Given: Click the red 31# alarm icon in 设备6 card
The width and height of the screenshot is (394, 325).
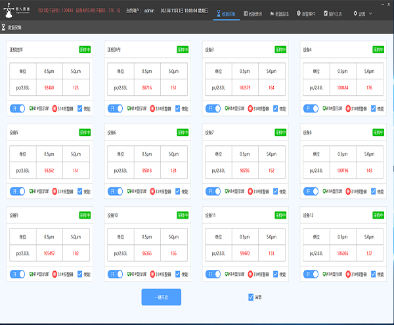Looking at the screenshot, I should point(152,191).
